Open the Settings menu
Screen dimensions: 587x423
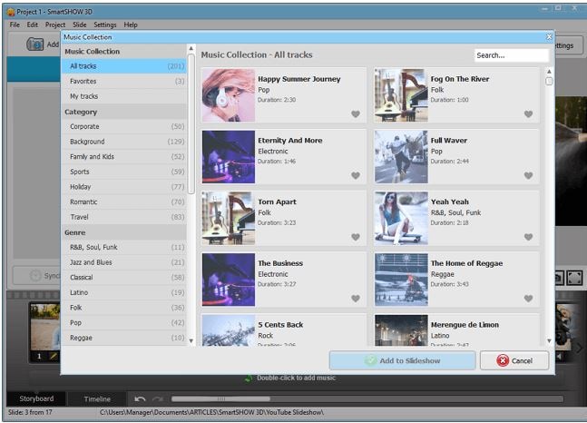105,25
